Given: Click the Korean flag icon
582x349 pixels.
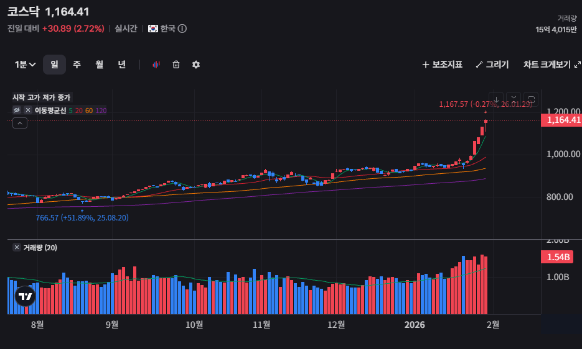Looking at the screenshot, I should point(153,29).
